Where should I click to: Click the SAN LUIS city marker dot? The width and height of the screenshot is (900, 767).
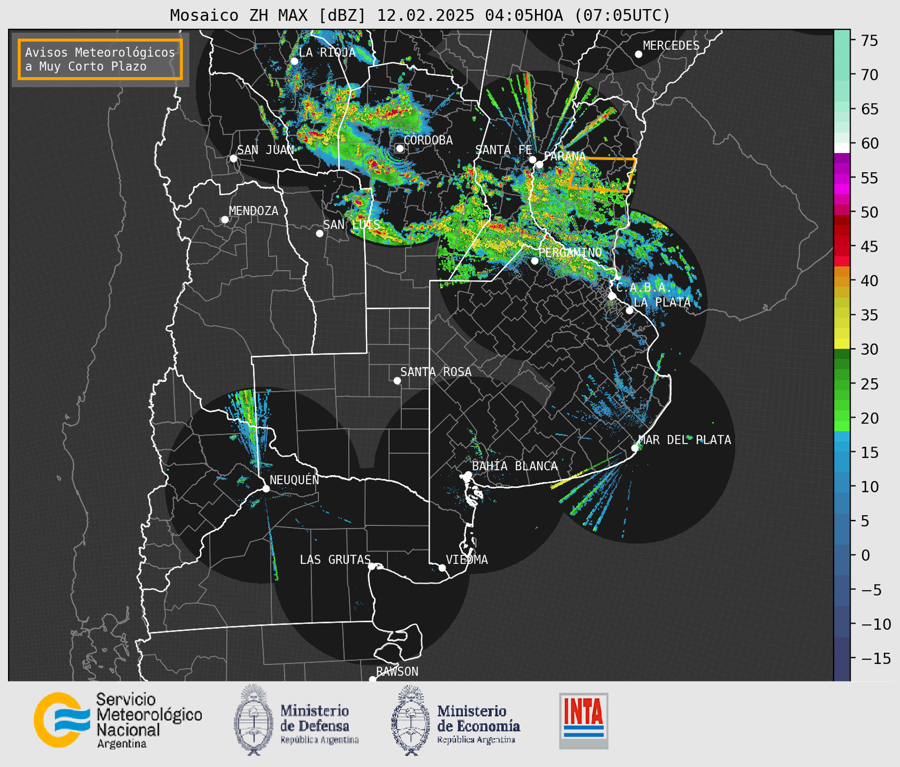point(320,234)
